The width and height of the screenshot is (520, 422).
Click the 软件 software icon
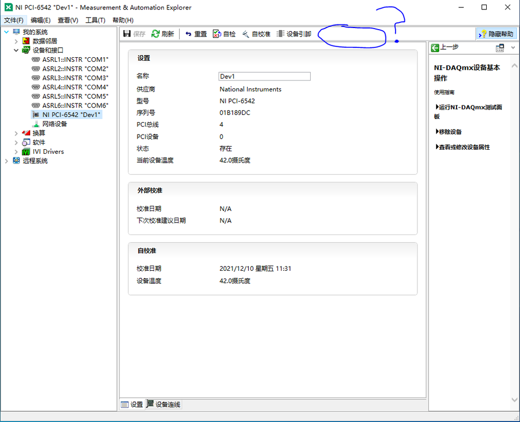[x=26, y=142]
